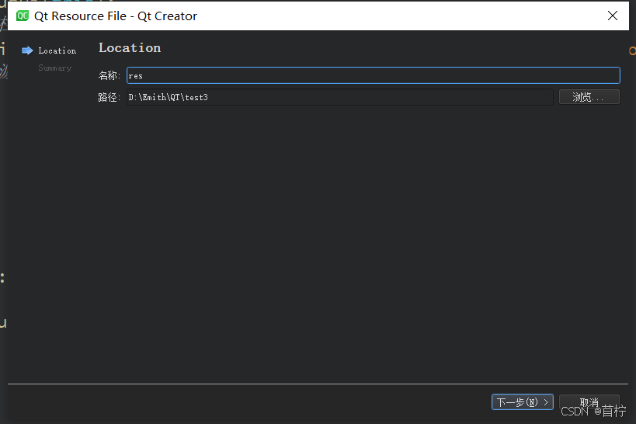Click the dialog title Qt Resource File - Qt Creator
Image resolution: width=636 pixels, height=424 pixels.
(x=116, y=16)
